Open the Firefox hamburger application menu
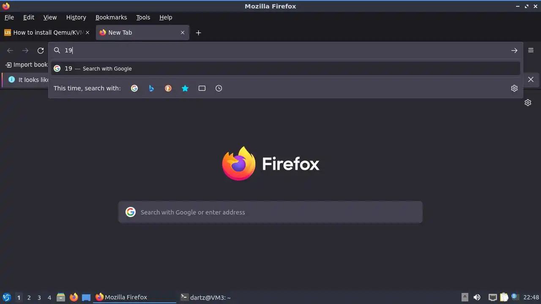 531,50
